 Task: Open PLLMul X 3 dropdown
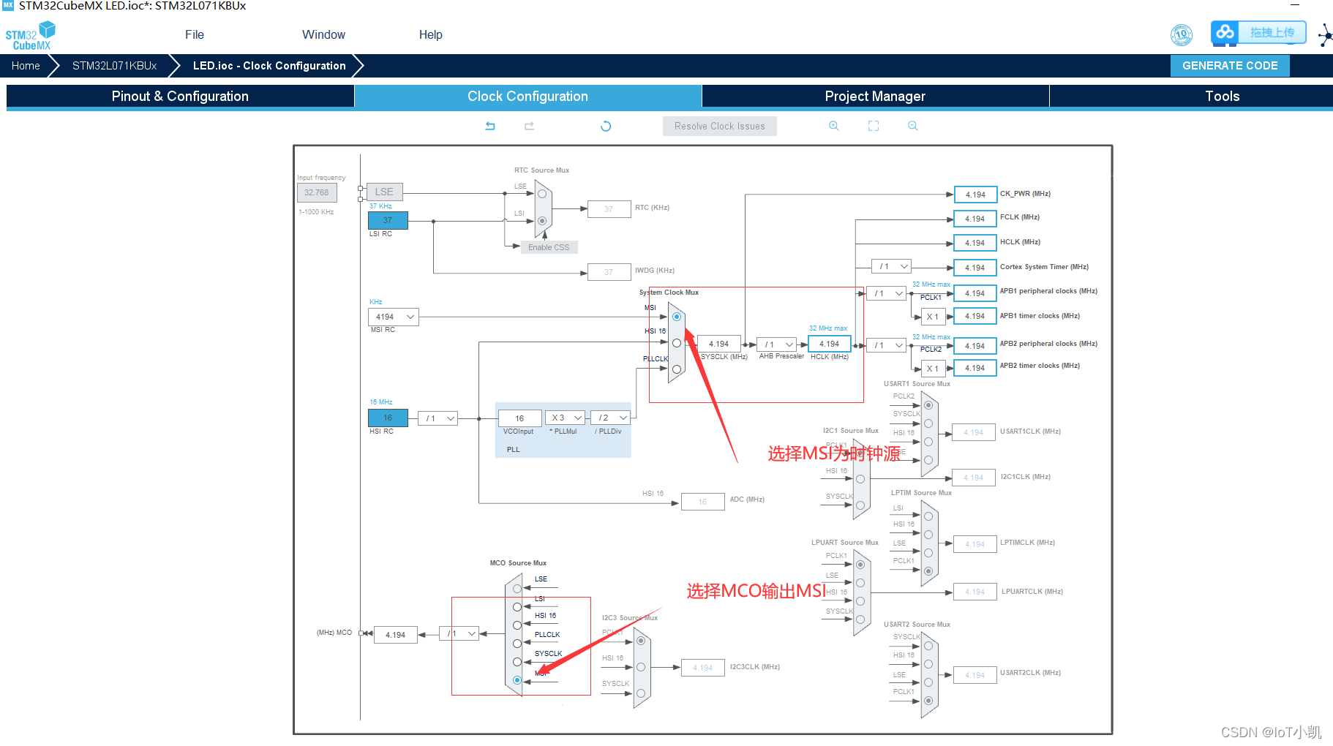[x=566, y=418]
